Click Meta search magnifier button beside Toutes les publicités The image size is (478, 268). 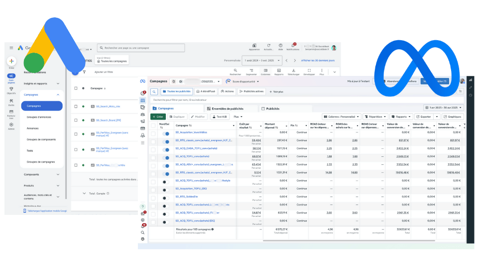pyautogui.click(x=154, y=91)
